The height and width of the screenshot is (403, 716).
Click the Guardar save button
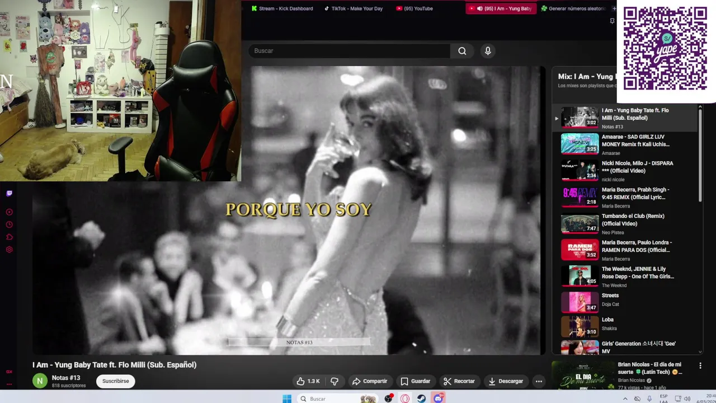point(416,381)
